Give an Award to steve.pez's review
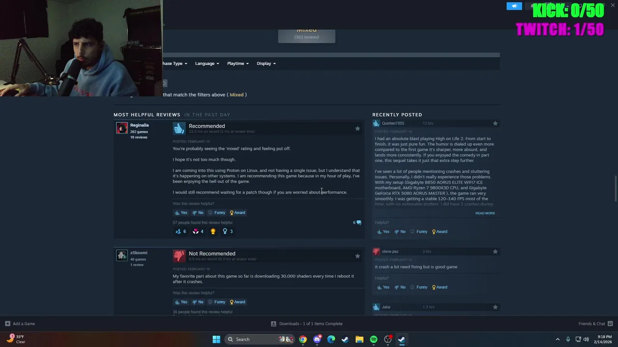The width and height of the screenshot is (618, 347). tap(439, 287)
